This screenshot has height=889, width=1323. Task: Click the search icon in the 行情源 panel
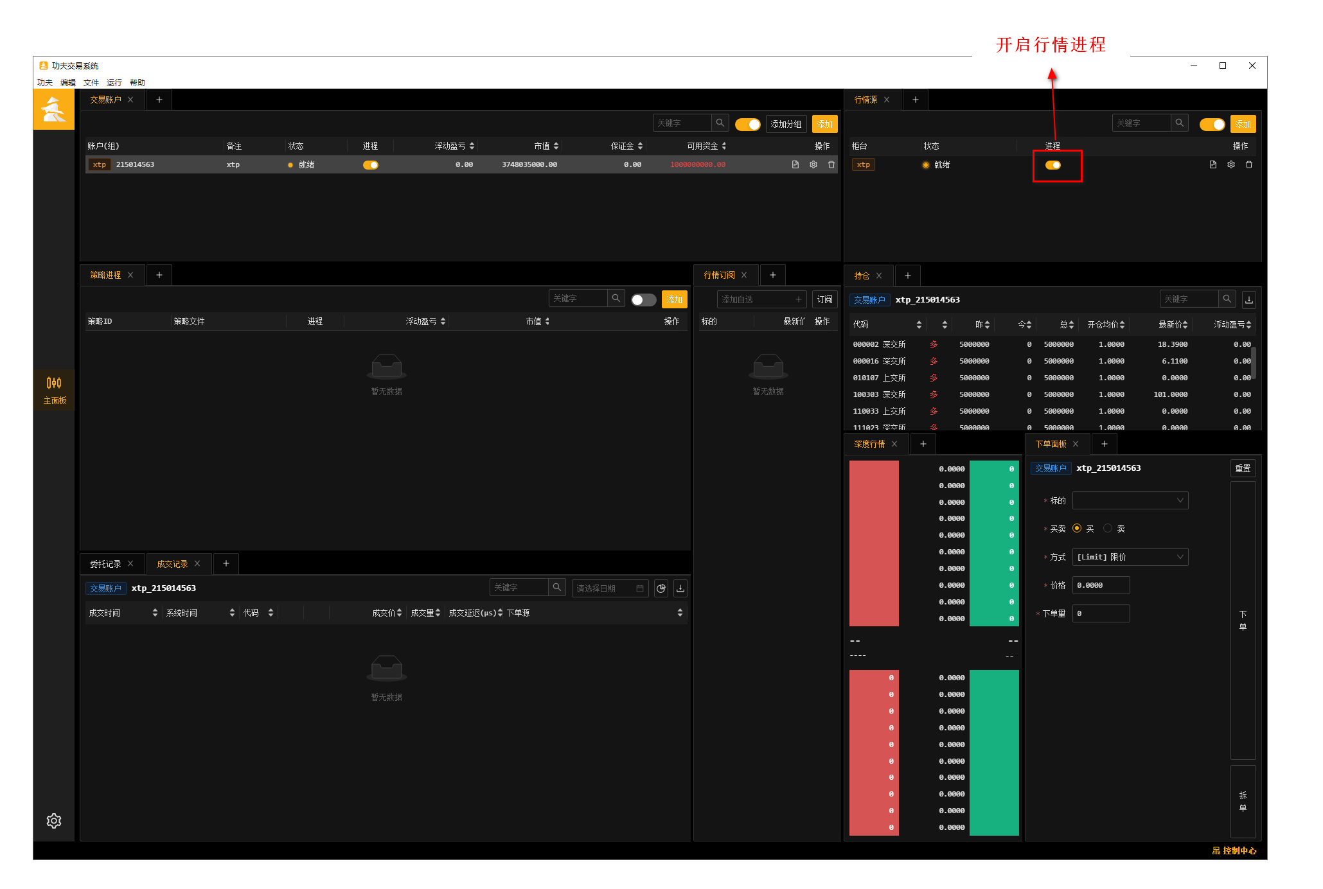pyautogui.click(x=1179, y=123)
